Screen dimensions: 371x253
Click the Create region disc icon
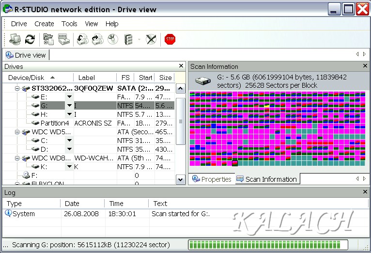(x=113, y=39)
